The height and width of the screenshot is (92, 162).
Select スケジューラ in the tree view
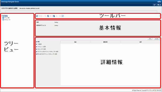(7, 20)
